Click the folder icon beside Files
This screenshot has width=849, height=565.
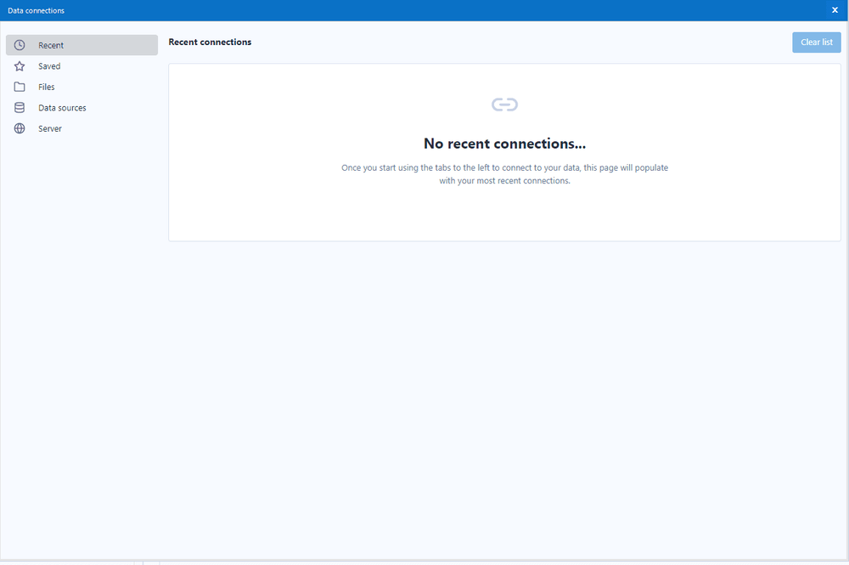(20, 87)
